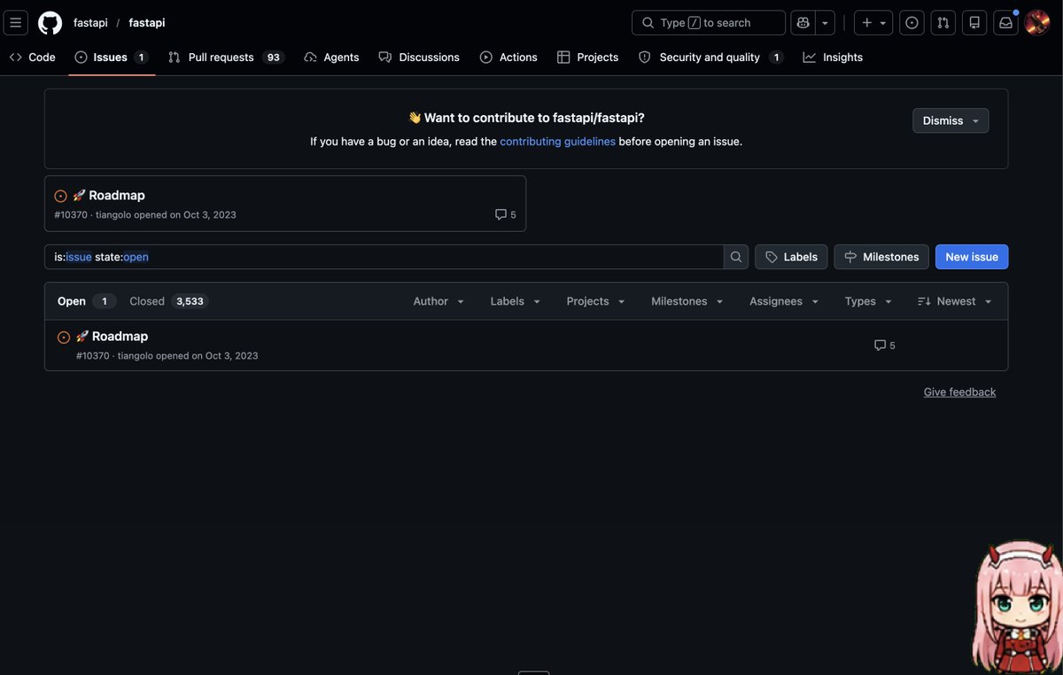1063x675 pixels.
Task: Expand the Author filter dropdown
Action: click(438, 301)
